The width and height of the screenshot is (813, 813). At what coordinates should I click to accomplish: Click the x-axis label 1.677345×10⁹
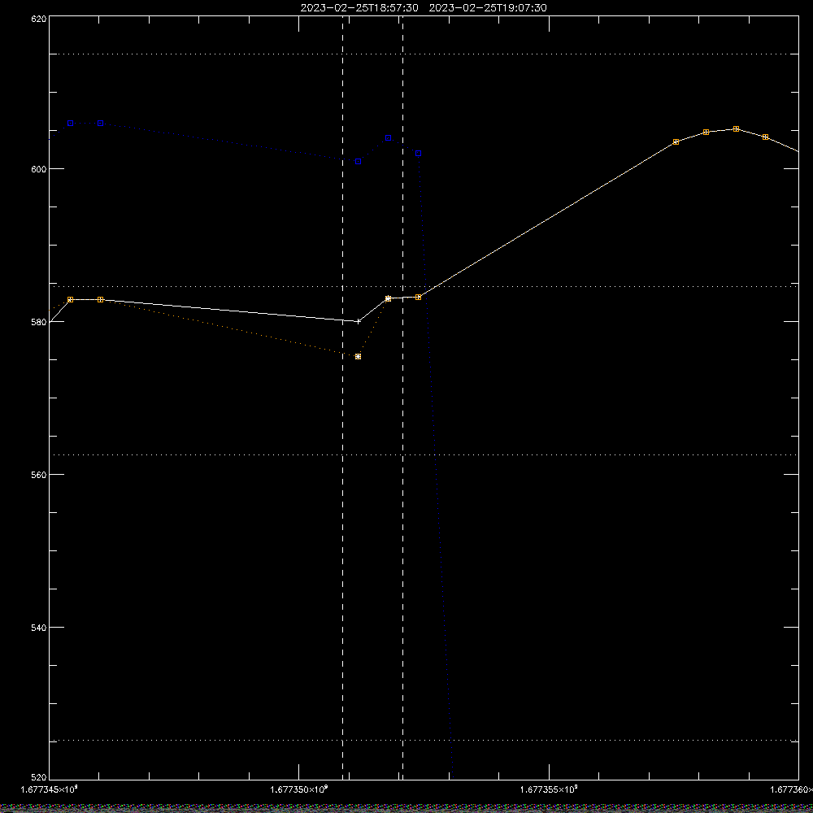click(50, 789)
